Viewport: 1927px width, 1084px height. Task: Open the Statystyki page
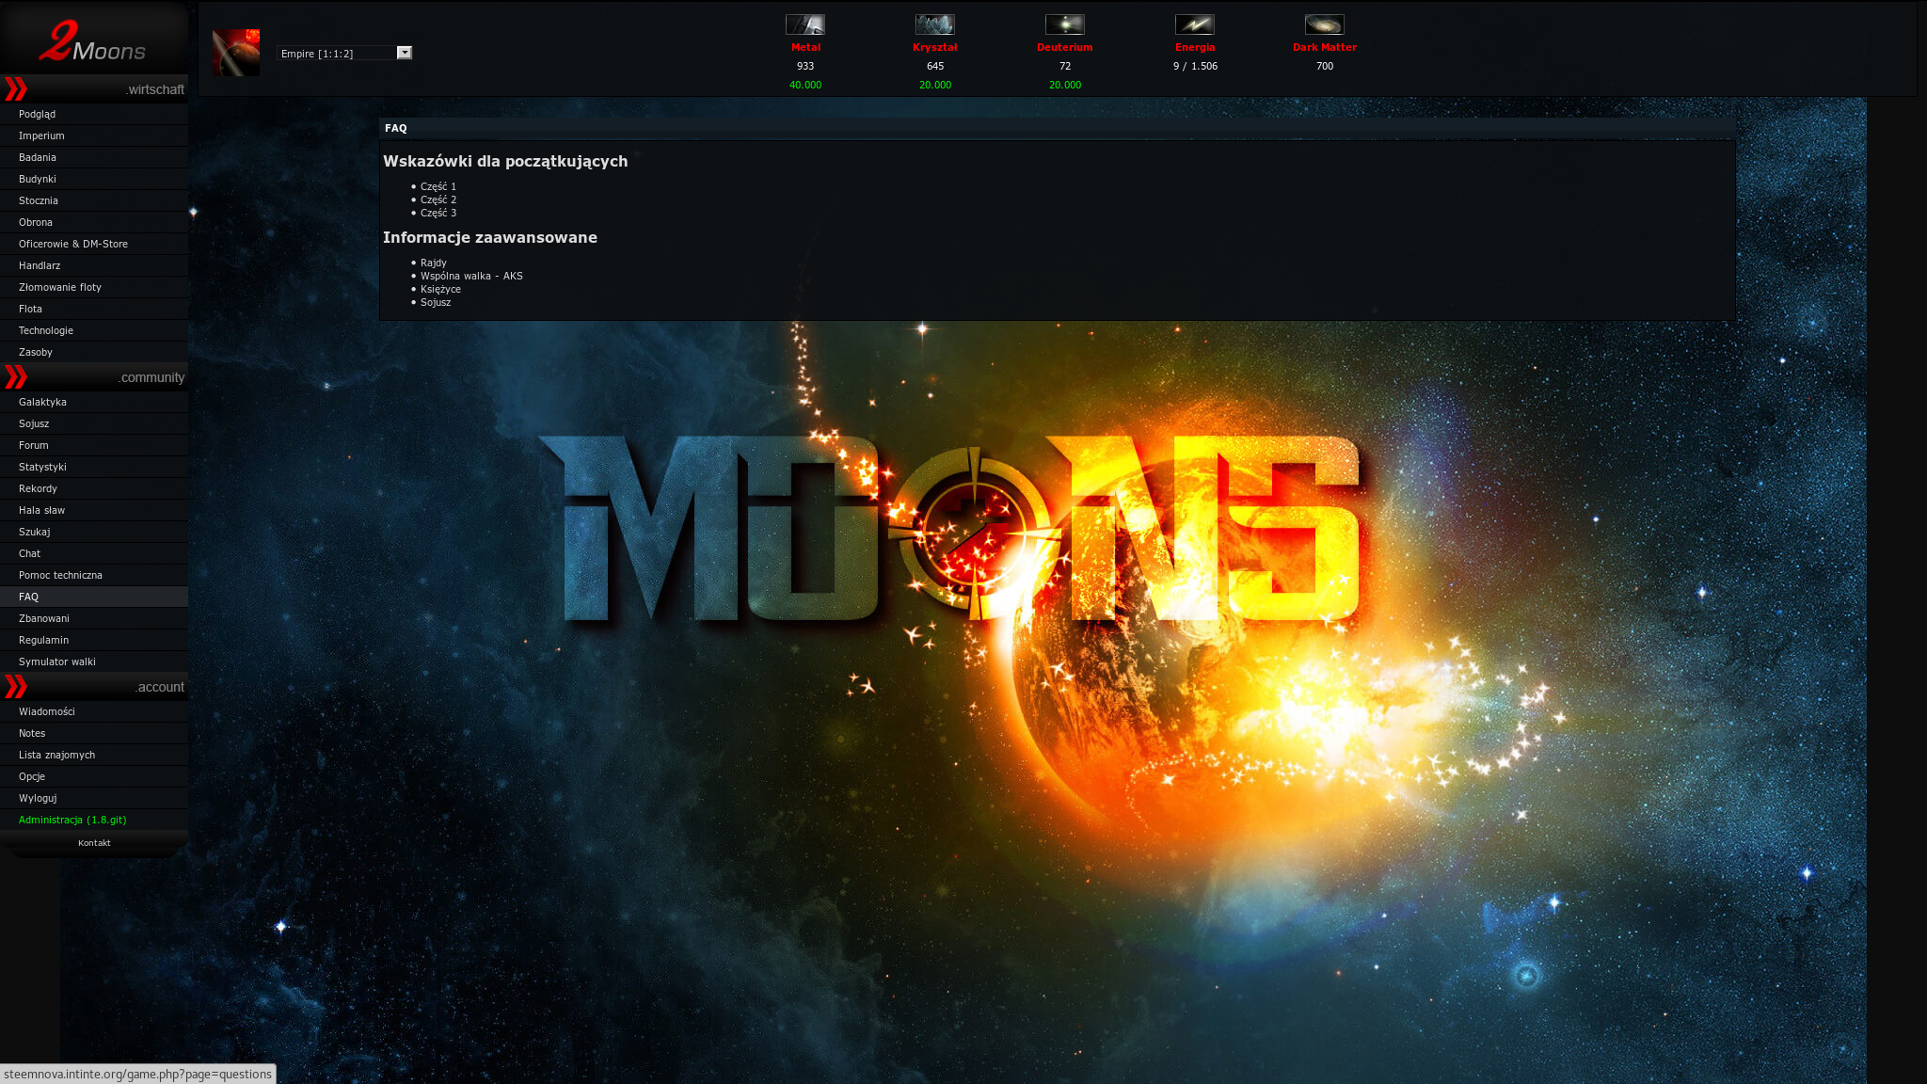(x=94, y=467)
